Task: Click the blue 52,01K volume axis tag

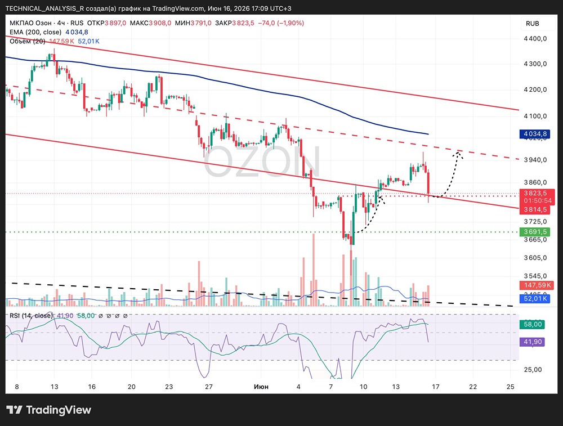Action: pyautogui.click(x=535, y=299)
